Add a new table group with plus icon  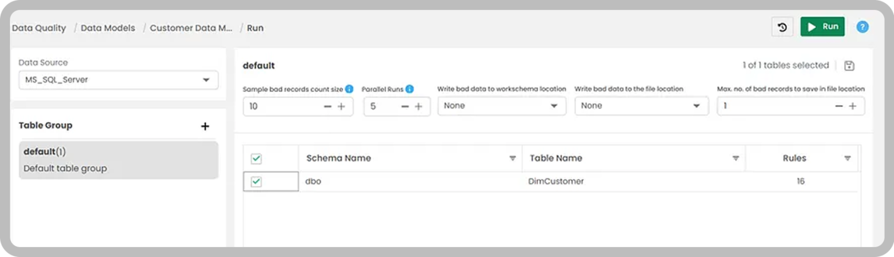(x=205, y=126)
